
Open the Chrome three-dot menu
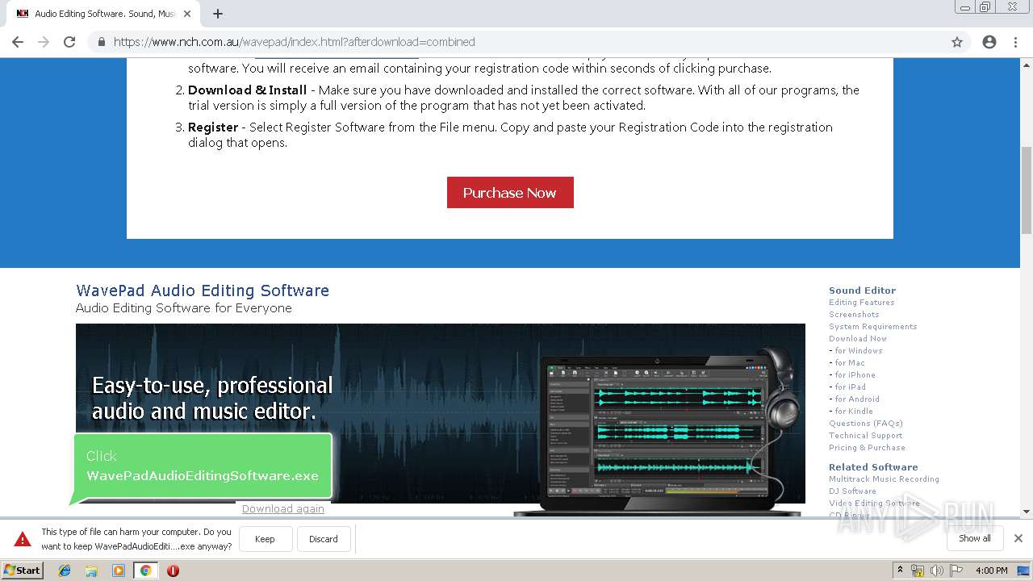pyautogui.click(x=1016, y=42)
